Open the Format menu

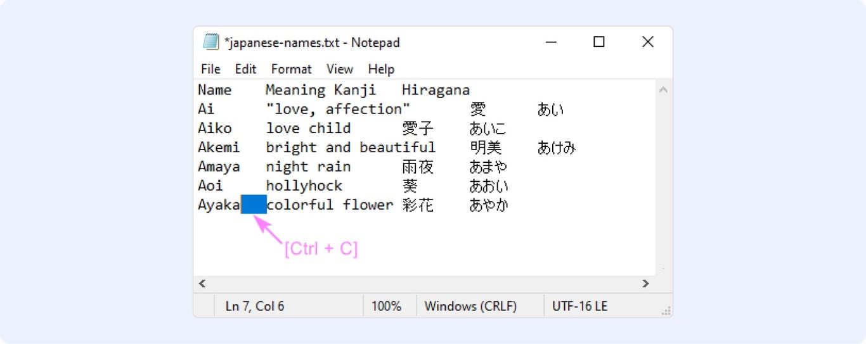tap(291, 69)
